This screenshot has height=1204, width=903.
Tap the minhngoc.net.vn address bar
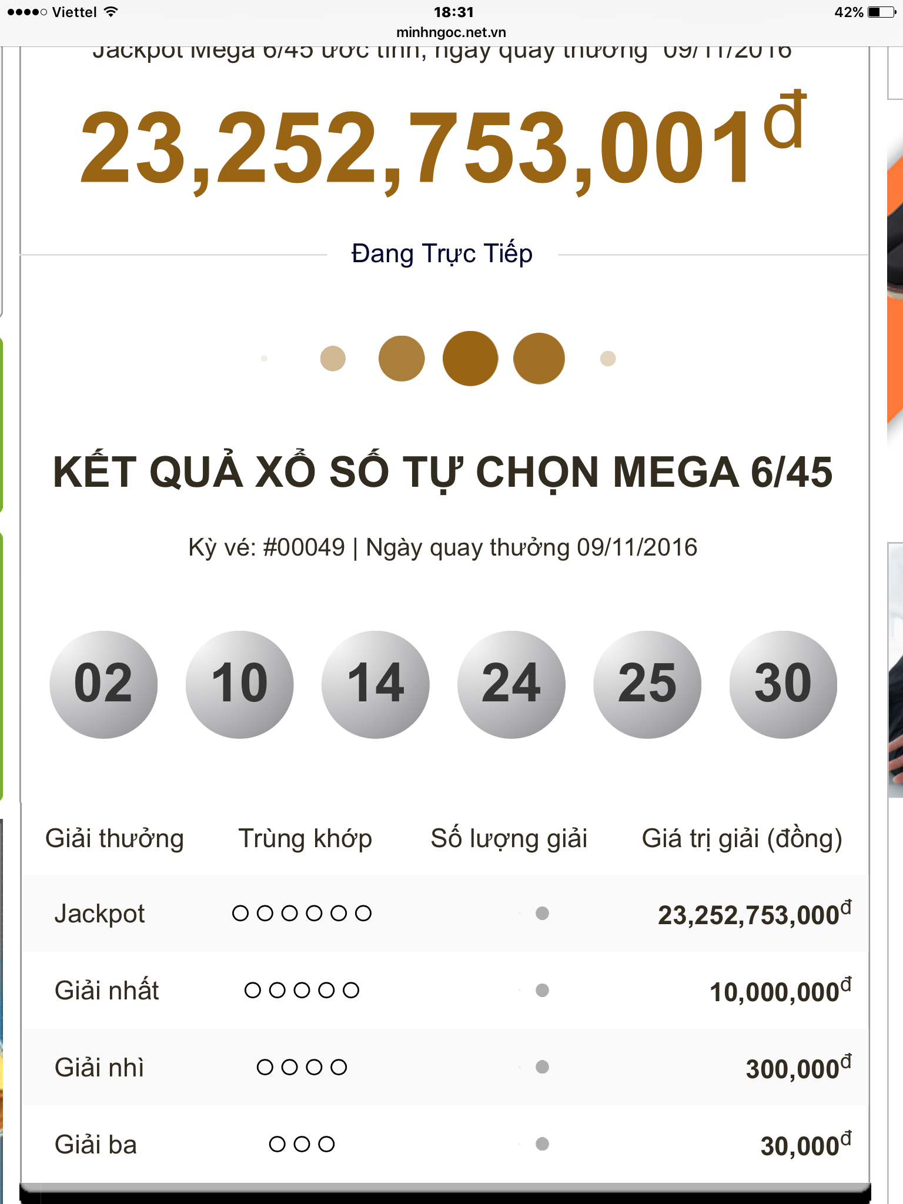click(451, 32)
